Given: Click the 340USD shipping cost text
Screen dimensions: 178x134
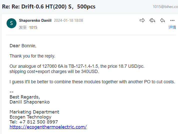Looking at the screenshot, I should [x=90, y=71].
